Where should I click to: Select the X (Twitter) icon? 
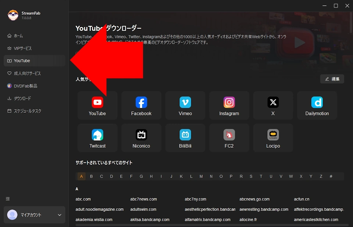click(273, 105)
